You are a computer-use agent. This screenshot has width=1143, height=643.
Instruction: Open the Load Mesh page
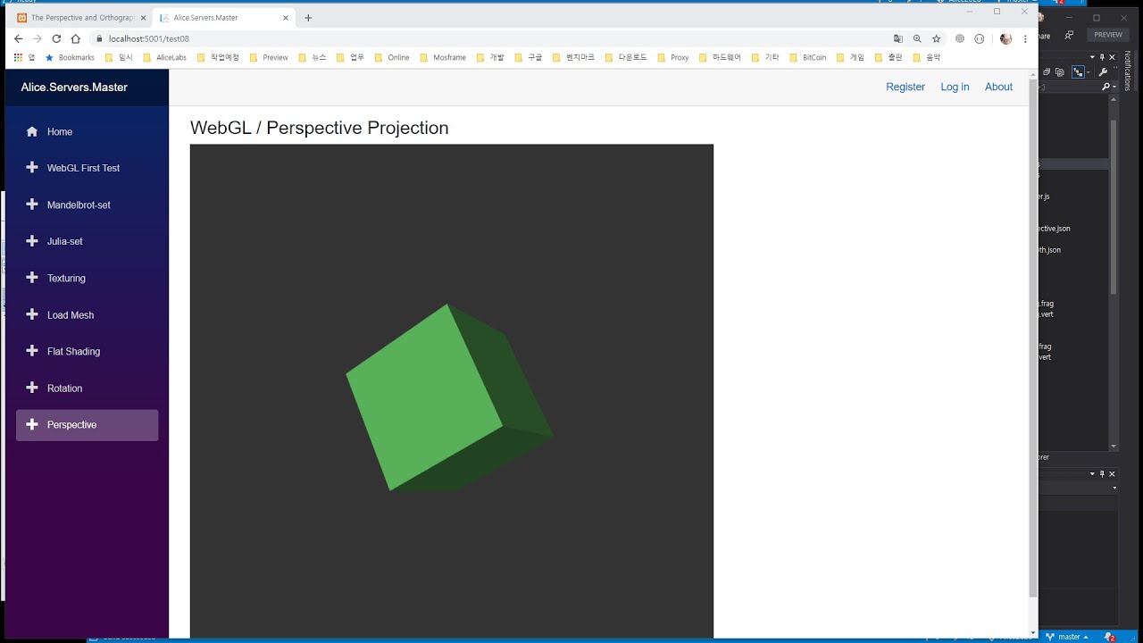click(87, 314)
